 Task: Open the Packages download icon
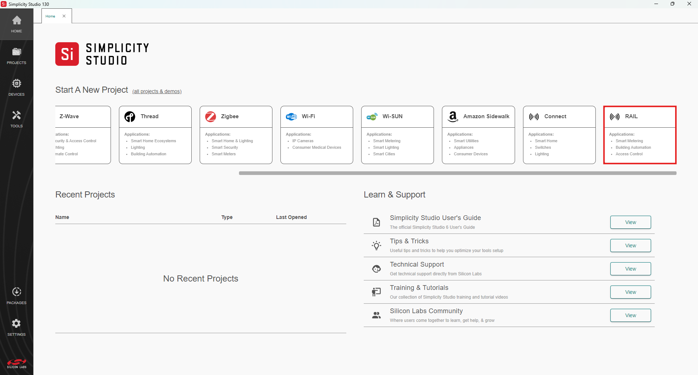(16, 292)
